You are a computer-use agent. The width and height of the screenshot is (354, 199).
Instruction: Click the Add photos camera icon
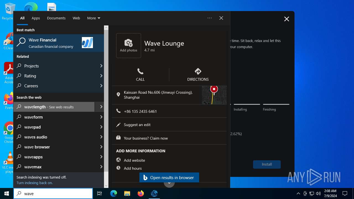tap(128, 43)
